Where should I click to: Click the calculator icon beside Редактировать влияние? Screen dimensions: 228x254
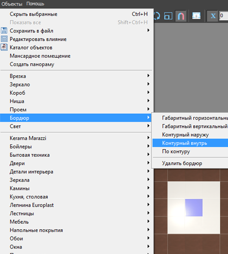(x=4, y=39)
